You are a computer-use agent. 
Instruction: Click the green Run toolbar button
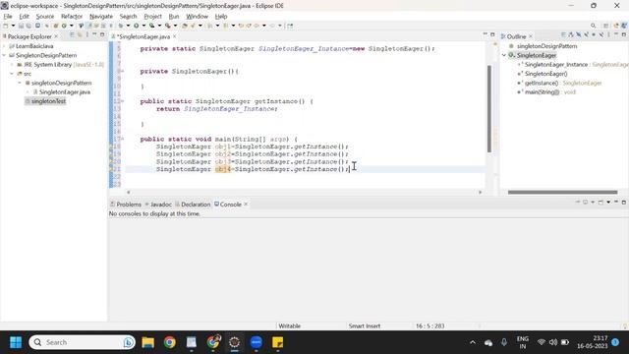point(137,26)
